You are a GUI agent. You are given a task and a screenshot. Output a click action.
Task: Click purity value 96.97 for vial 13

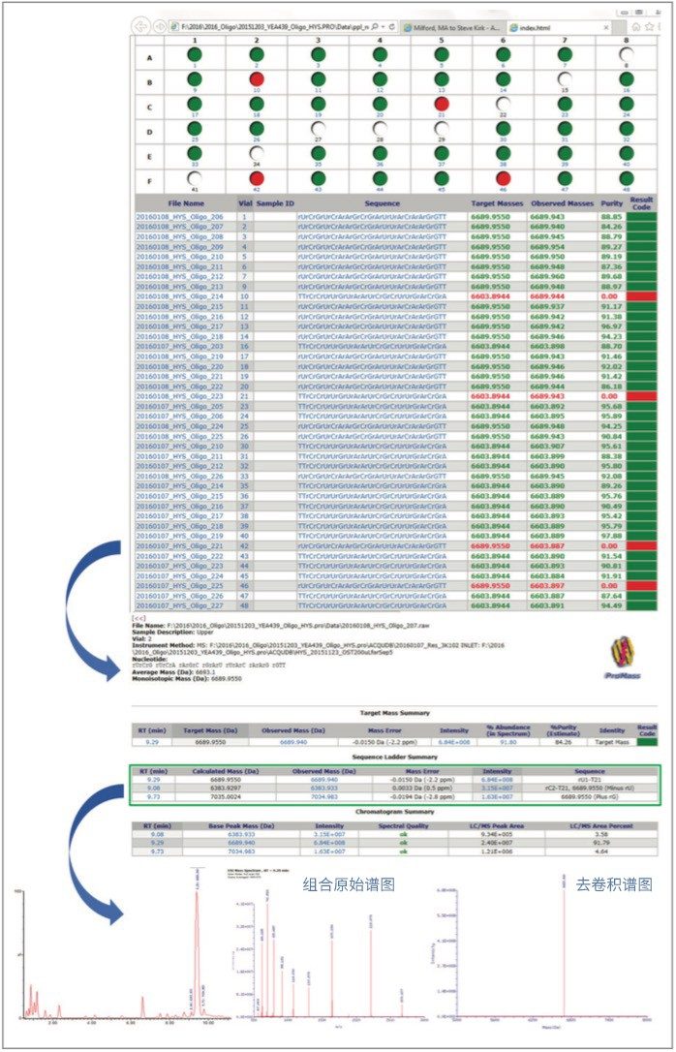click(610, 326)
